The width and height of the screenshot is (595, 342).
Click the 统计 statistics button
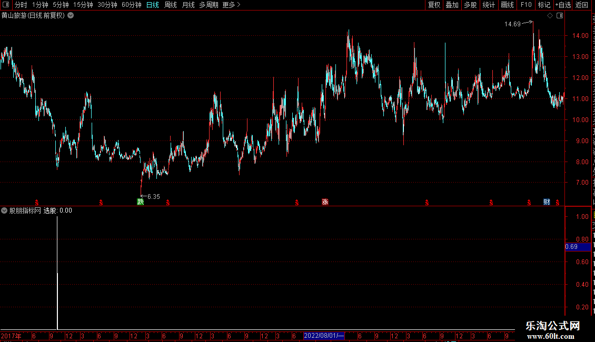point(489,5)
